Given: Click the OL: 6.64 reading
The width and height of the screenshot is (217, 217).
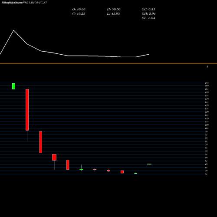Looking at the screenshot, I should tap(148, 18).
